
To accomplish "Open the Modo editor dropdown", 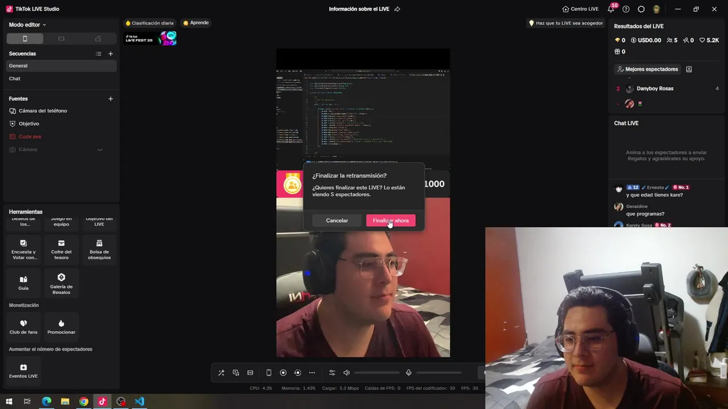I will pyautogui.click(x=27, y=25).
